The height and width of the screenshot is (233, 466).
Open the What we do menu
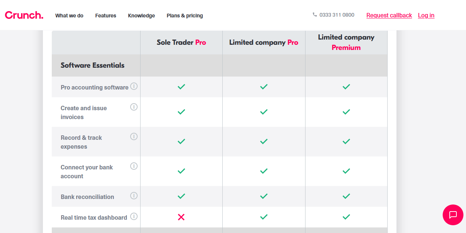[x=69, y=16]
